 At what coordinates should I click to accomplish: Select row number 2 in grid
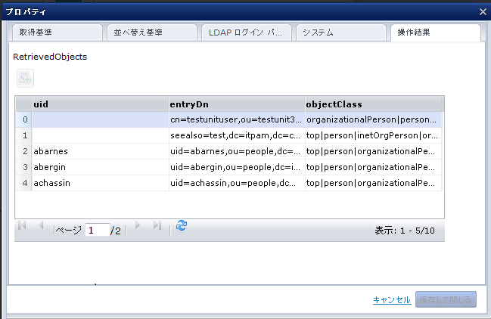(x=23, y=151)
